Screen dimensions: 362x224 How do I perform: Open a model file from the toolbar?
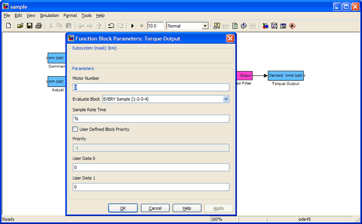pos(20,26)
